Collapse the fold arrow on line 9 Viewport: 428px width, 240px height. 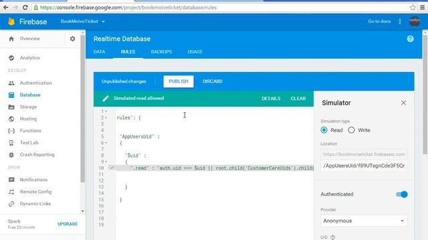pos(106,161)
